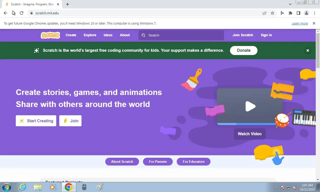320x192 pixels.
Task: Open the Explore page
Action: 90,35
